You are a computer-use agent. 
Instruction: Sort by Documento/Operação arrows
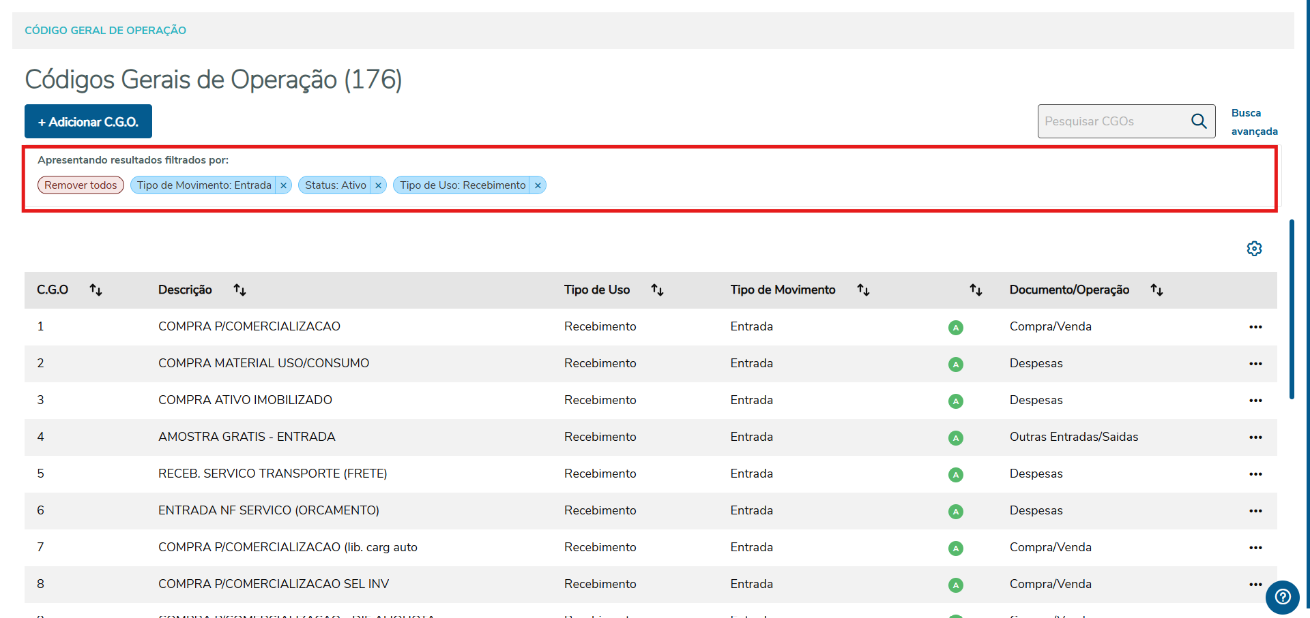(x=1156, y=290)
